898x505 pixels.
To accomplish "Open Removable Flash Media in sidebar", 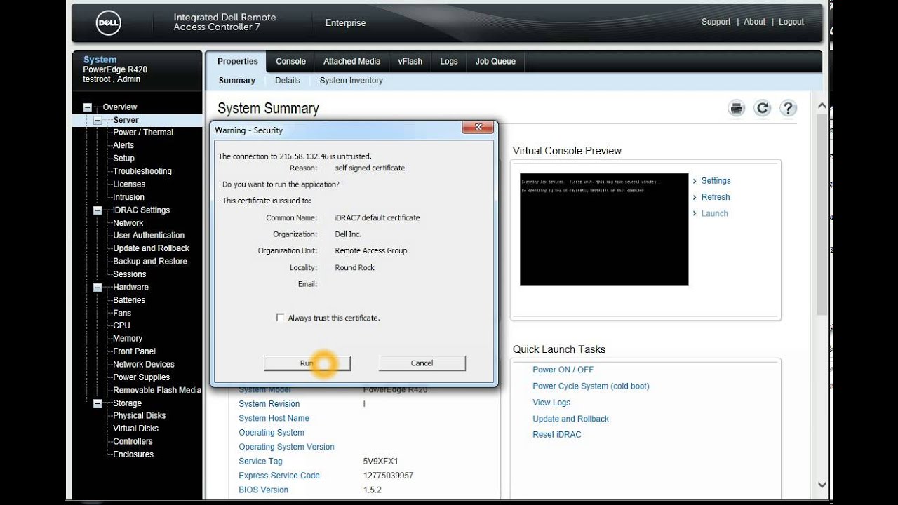I will click(157, 391).
